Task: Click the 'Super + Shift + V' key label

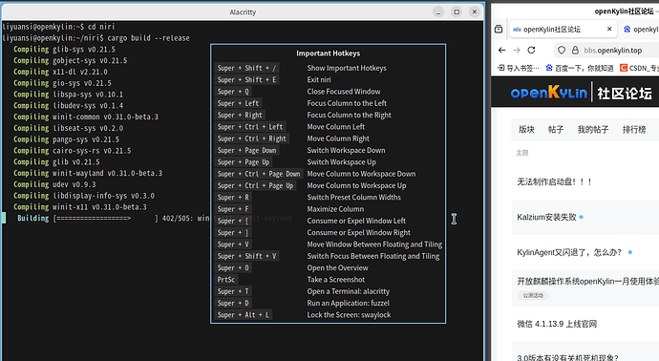Action: (246, 256)
